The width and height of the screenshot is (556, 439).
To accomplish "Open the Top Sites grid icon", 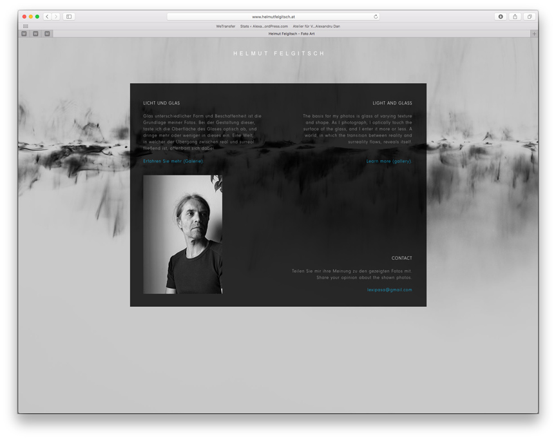I will (26, 26).
